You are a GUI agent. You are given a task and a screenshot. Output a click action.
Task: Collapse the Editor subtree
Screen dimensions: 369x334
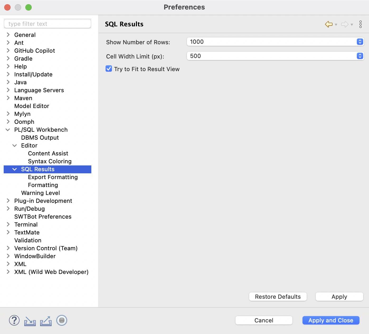point(15,145)
